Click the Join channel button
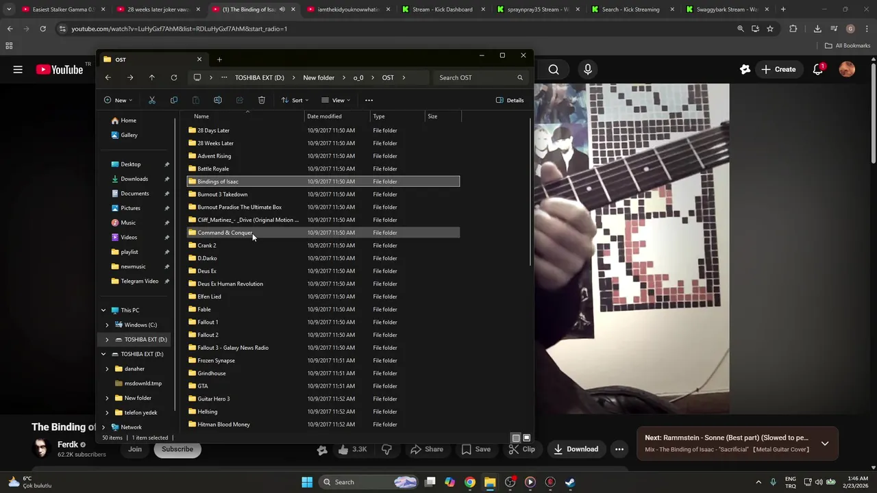The width and height of the screenshot is (877, 493). click(135, 449)
